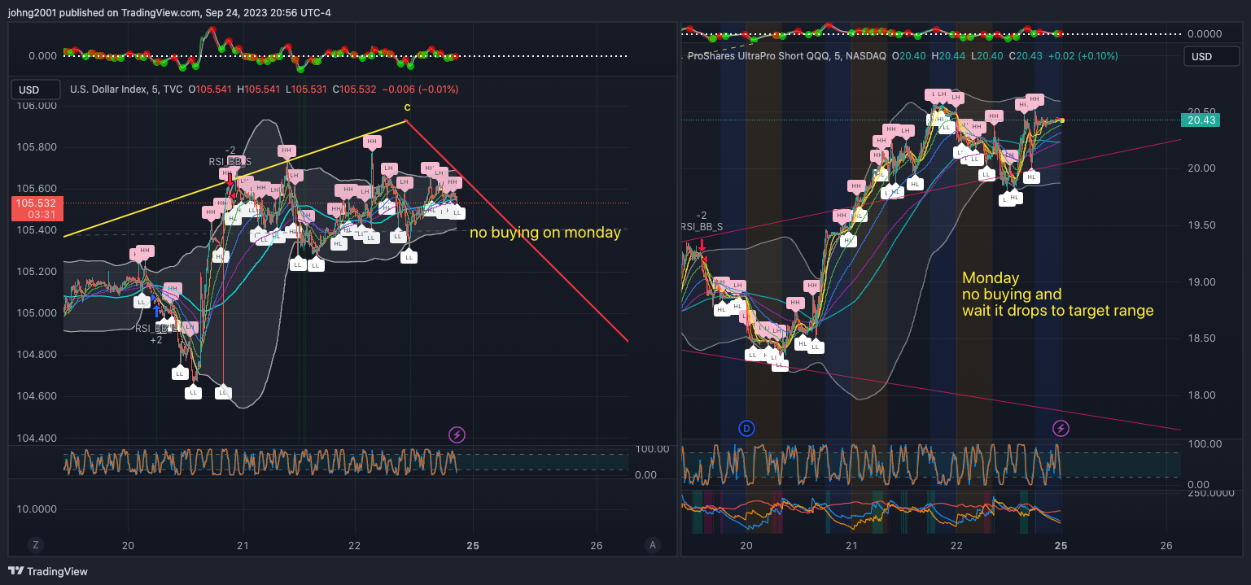The height and width of the screenshot is (585, 1251).
Task: Click the 20.50 price axis label
Action: point(1202,111)
